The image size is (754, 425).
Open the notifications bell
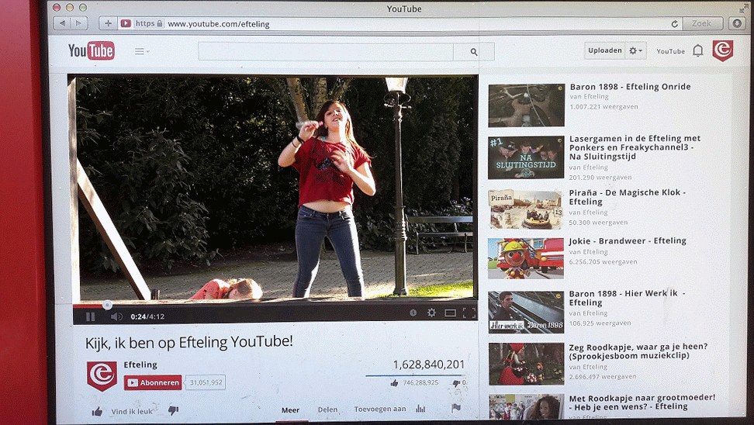coord(697,50)
